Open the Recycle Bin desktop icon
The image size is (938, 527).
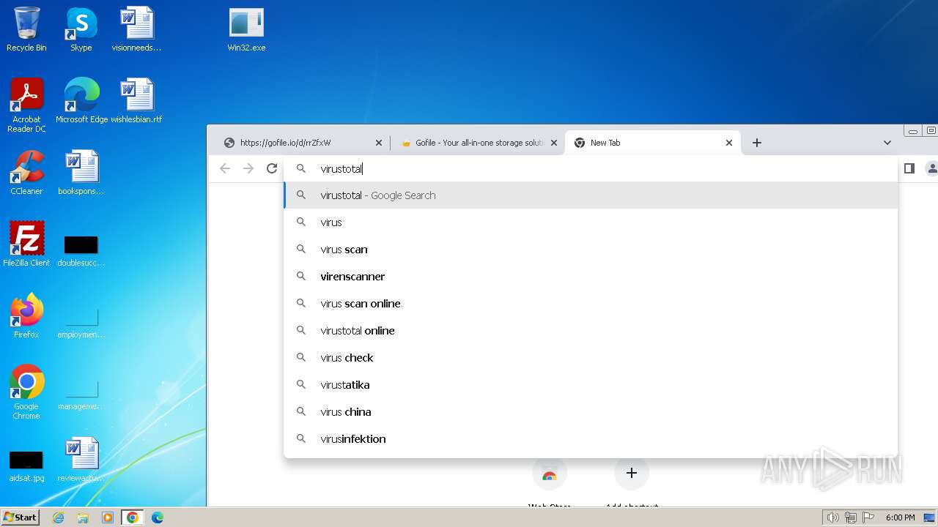point(26,30)
